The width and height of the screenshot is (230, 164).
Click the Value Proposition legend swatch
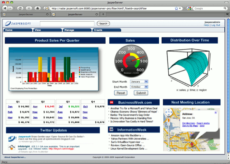[80, 77]
